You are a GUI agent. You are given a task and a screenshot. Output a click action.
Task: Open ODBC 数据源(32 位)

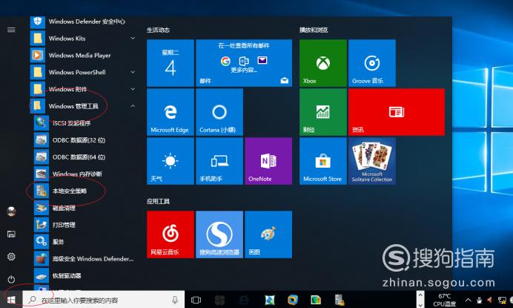pyautogui.click(x=85, y=140)
